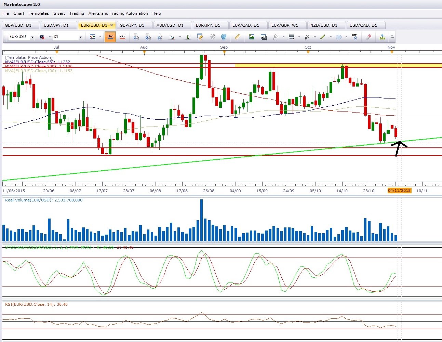Screen dimensions: 442x342
Task: Open the chart style icon in toolbar
Action: pyautogui.click(x=92, y=37)
